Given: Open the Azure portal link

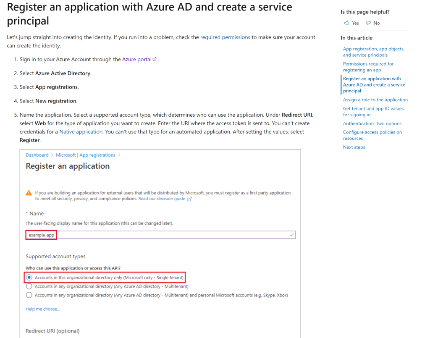Looking at the screenshot, I should [x=136, y=60].
